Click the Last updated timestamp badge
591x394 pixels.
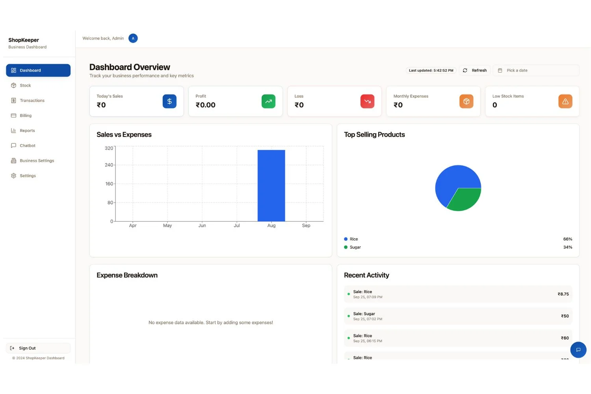pos(431,71)
